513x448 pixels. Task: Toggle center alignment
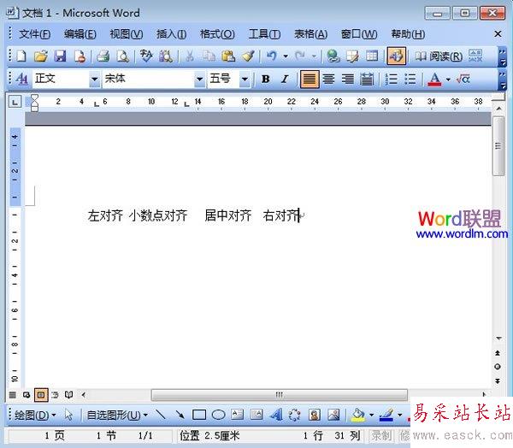coord(328,79)
